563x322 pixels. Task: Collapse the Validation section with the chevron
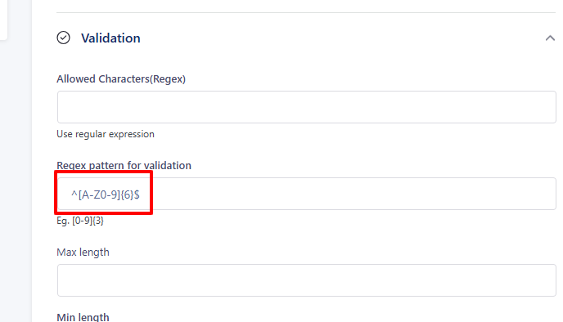point(550,38)
